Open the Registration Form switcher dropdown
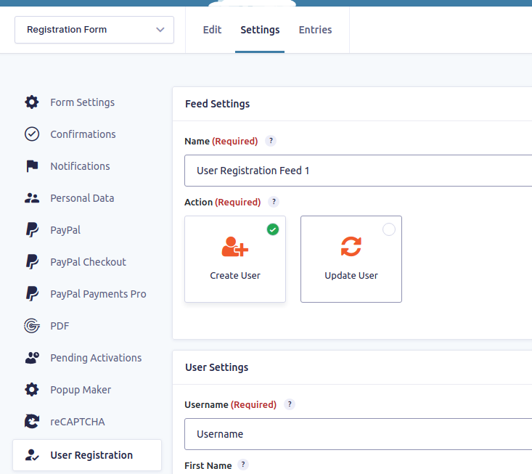This screenshot has width=532, height=474. point(94,30)
